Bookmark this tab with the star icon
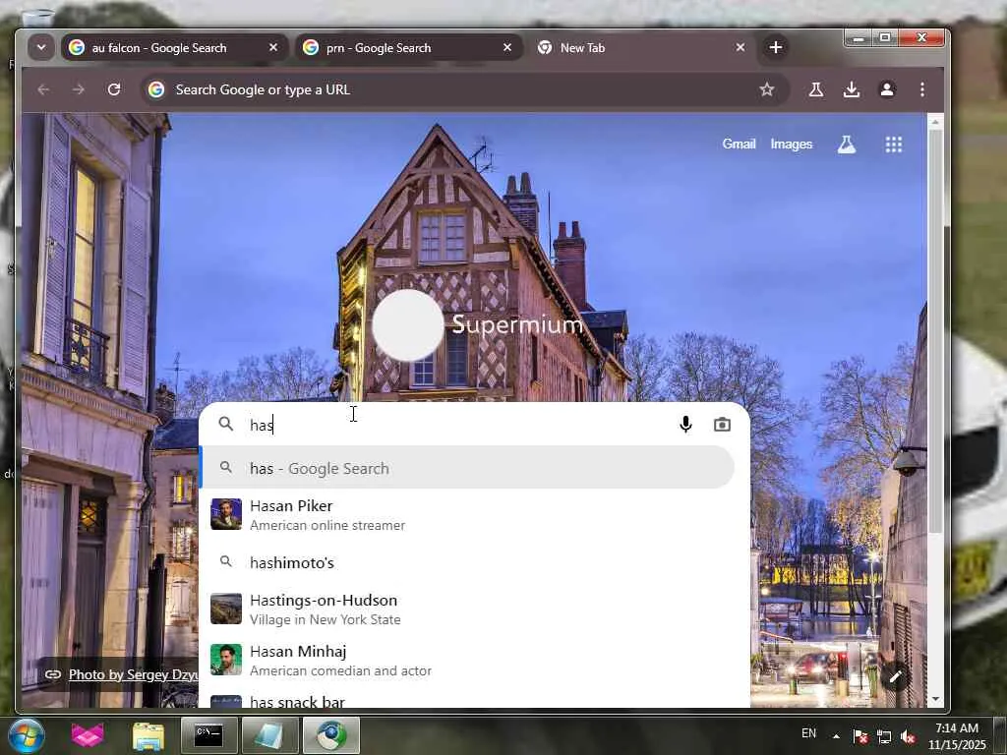This screenshot has height=755, width=1007. (x=767, y=89)
